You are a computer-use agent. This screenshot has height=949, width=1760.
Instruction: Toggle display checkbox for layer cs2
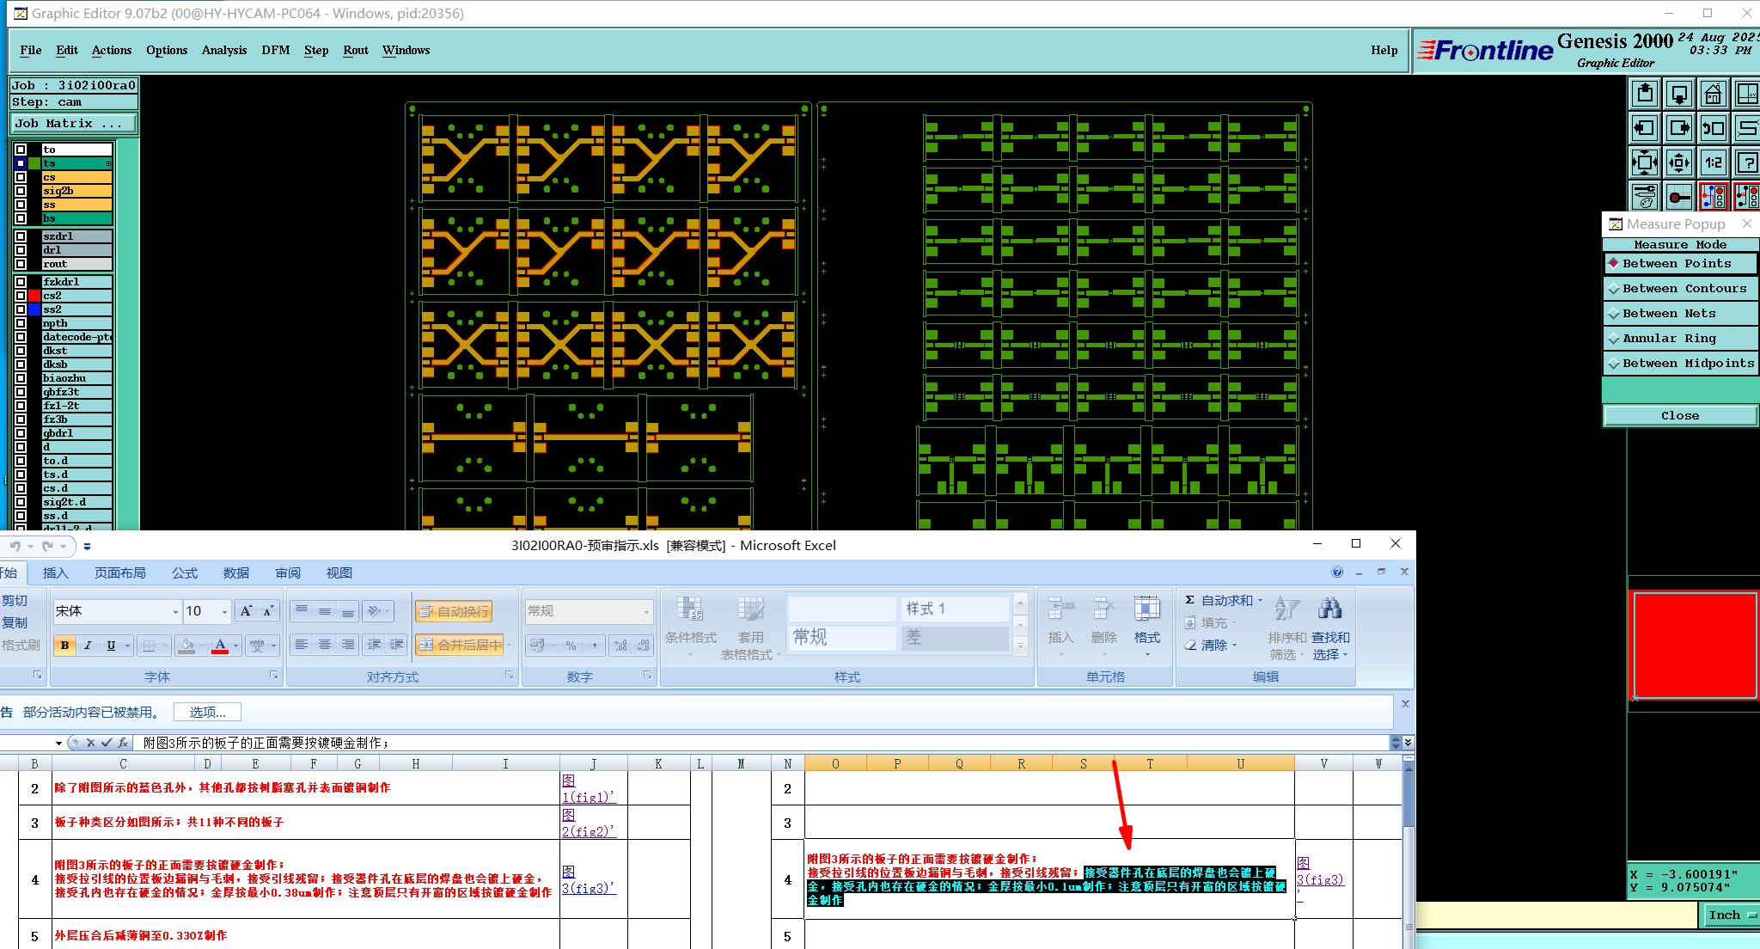(x=21, y=296)
